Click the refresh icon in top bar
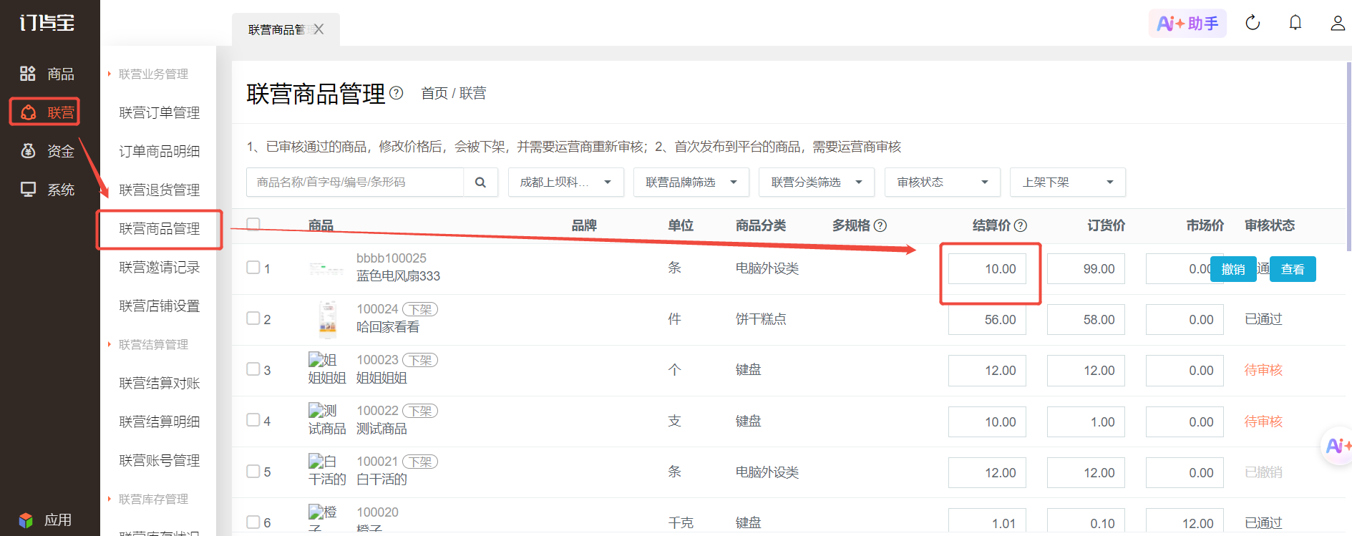The height and width of the screenshot is (536, 1352). [x=1253, y=23]
